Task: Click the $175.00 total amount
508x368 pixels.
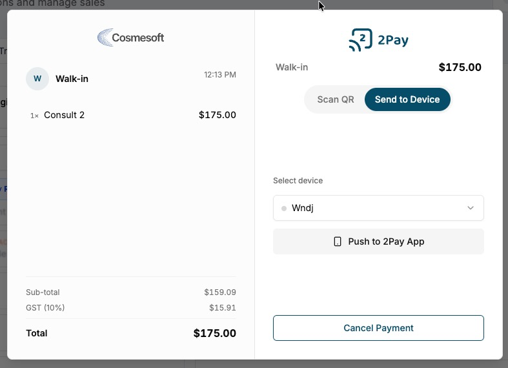Action: [x=214, y=333]
